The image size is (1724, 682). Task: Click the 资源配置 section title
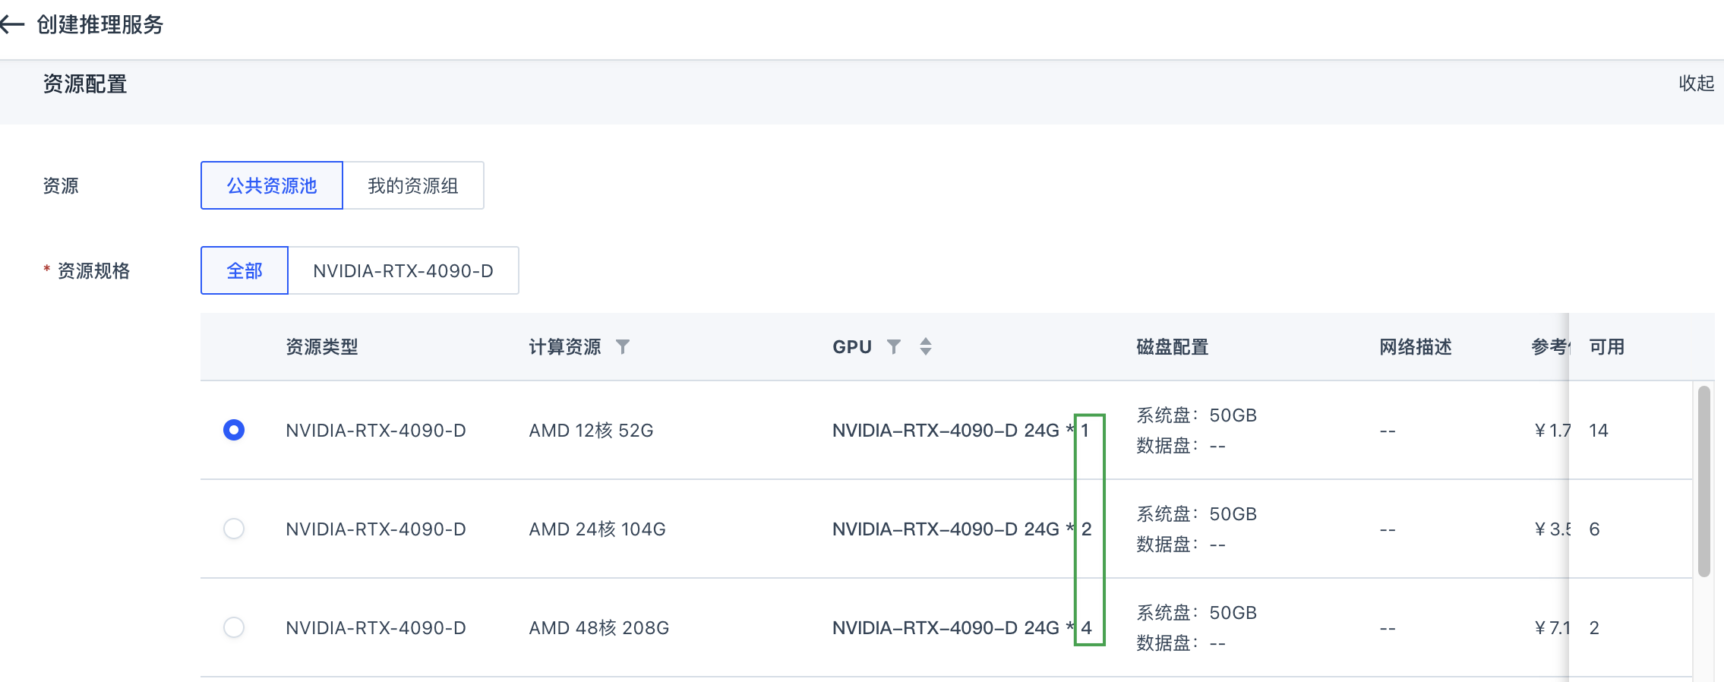point(85,84)
